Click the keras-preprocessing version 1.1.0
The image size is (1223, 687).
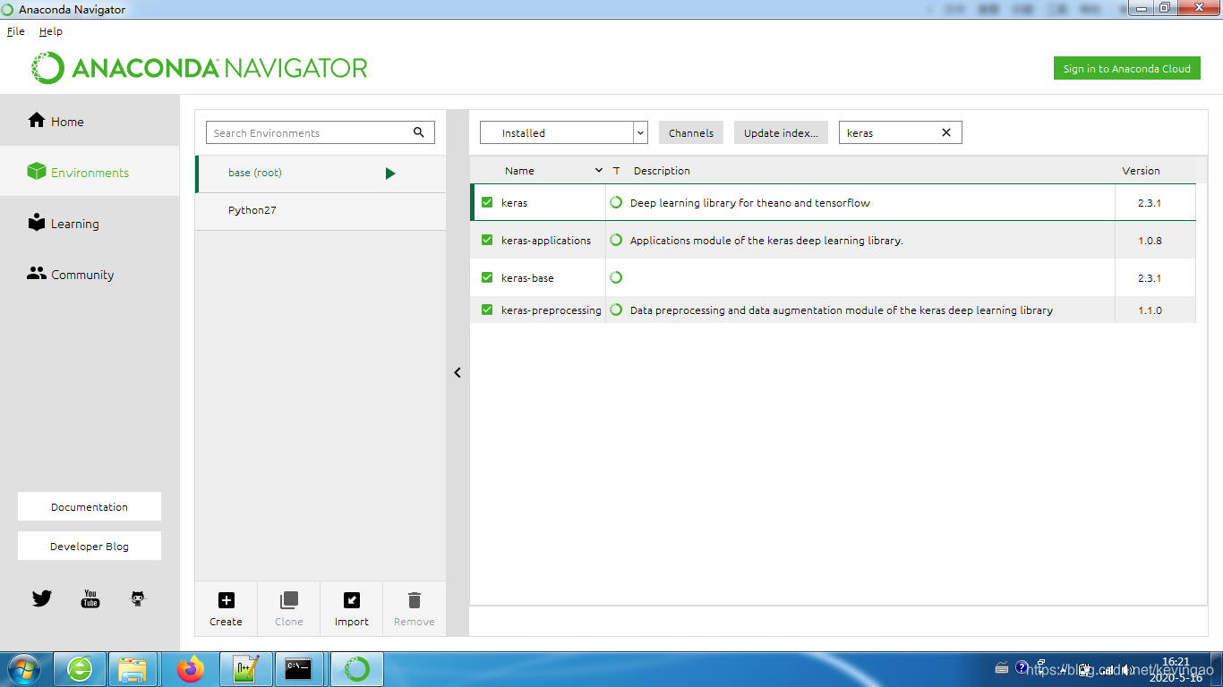[x=1150, y=310]
